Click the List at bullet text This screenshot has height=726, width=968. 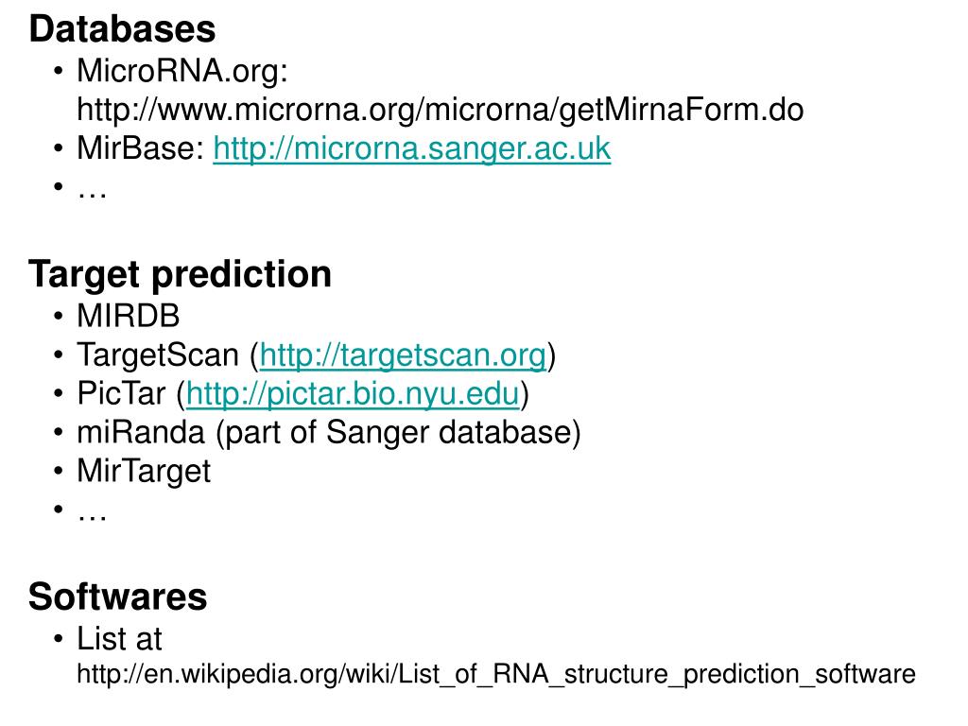point(119,639)
